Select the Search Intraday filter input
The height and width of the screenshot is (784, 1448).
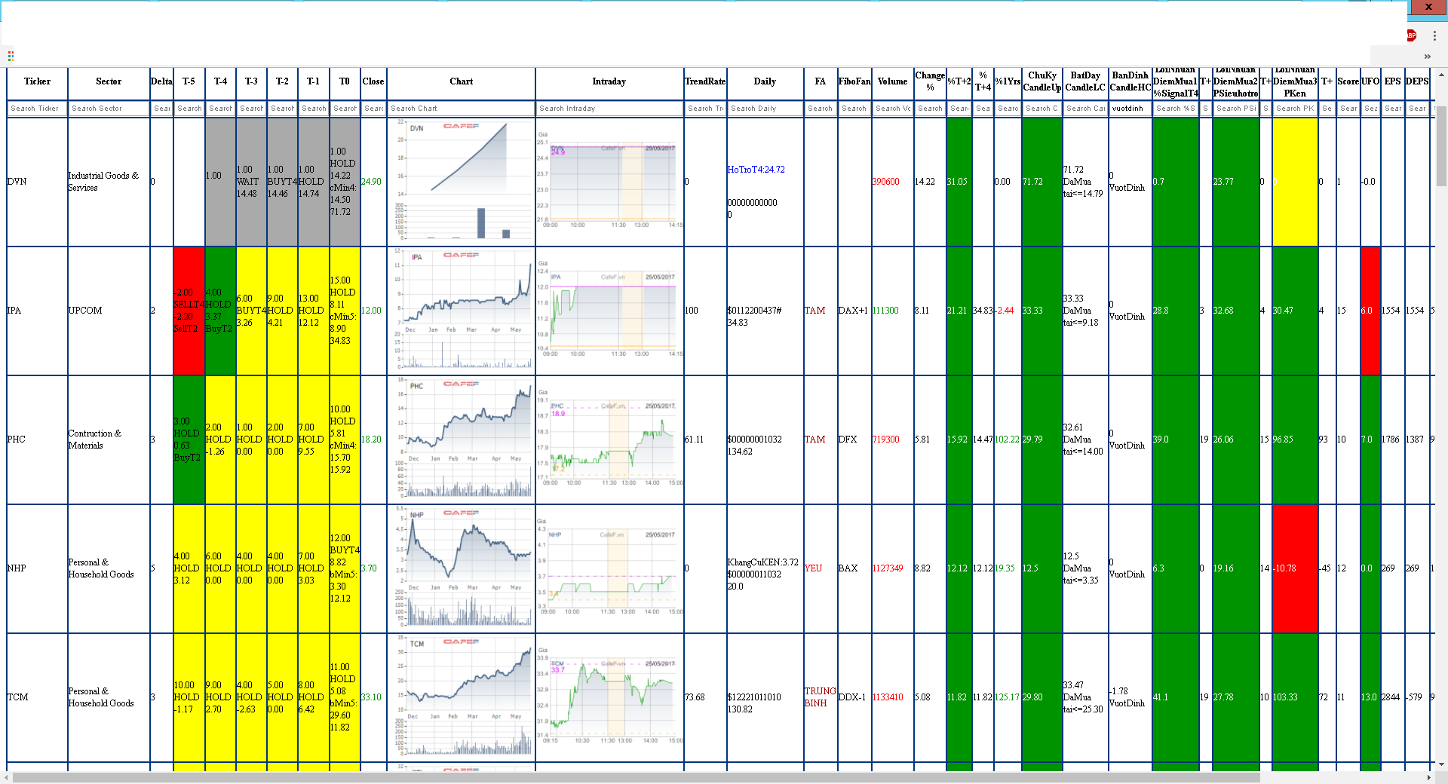[609, 109]
